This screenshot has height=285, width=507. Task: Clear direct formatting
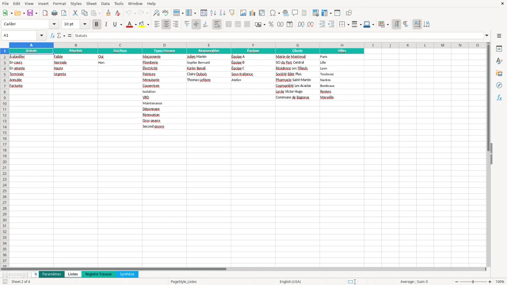tap(117, 13)
